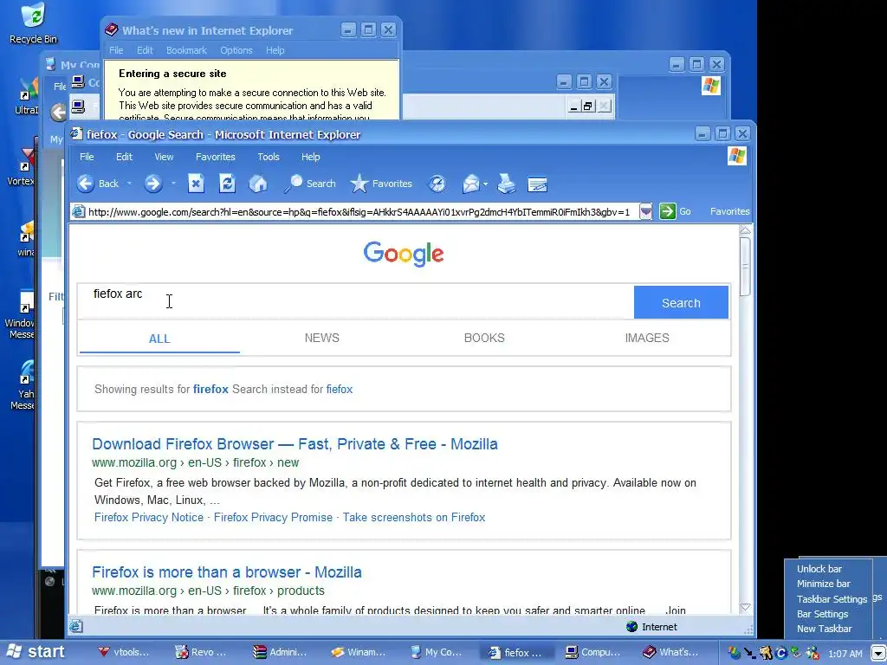This screenshot has height=665, width=887.
Task: Click the green Go arrow button
Action: point(668,211)
